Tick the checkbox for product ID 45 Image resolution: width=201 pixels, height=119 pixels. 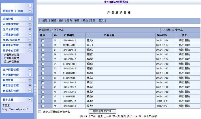[x=43, y=106]
